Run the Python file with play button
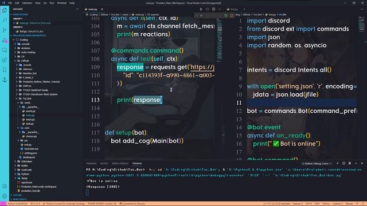Image resolution: width=367 pixels, height=206 pixels. click(x=201, y=9)
